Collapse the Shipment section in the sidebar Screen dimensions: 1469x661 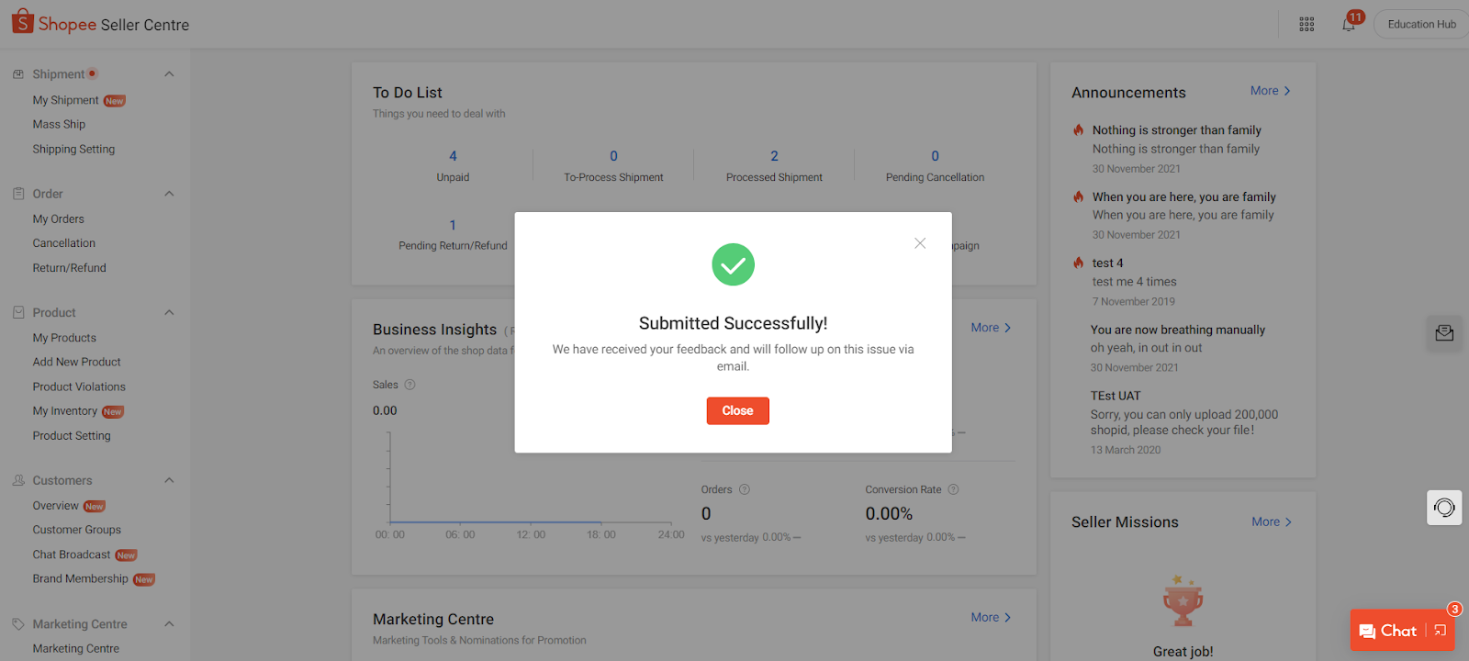[x=168, y=73]
